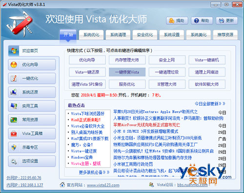Open the 帮助 help button
Screen dimensions: 244x193
point(202,21)
